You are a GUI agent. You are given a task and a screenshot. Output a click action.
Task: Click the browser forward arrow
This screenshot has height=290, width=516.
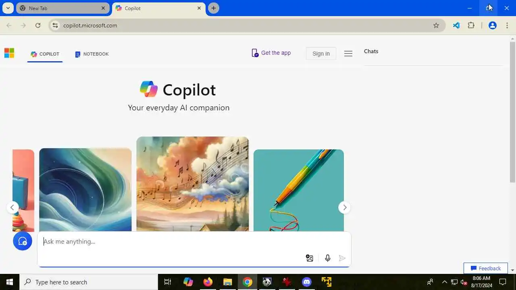pyautogui.click(x=23, y=25)
